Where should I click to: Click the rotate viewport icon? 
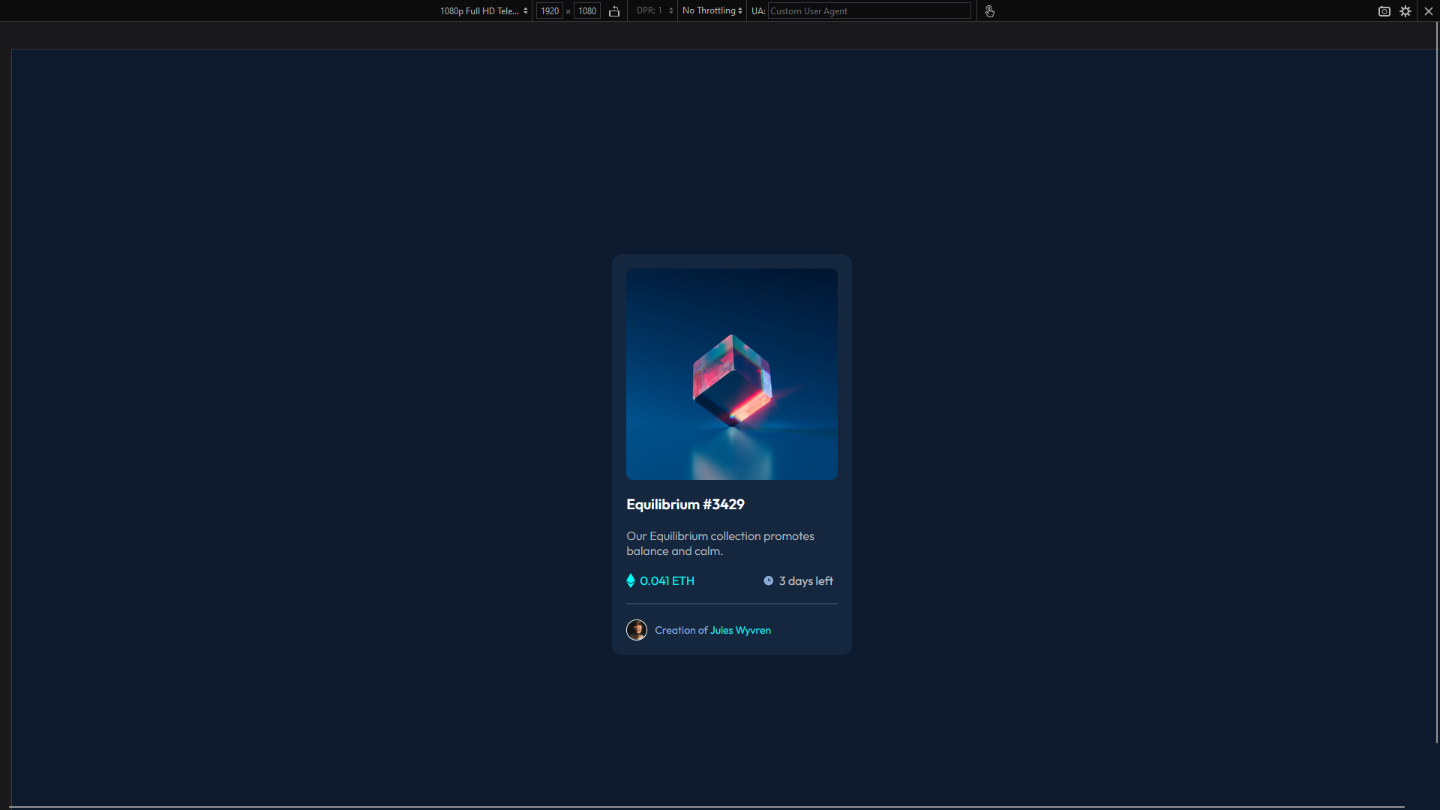coord(614,11)
